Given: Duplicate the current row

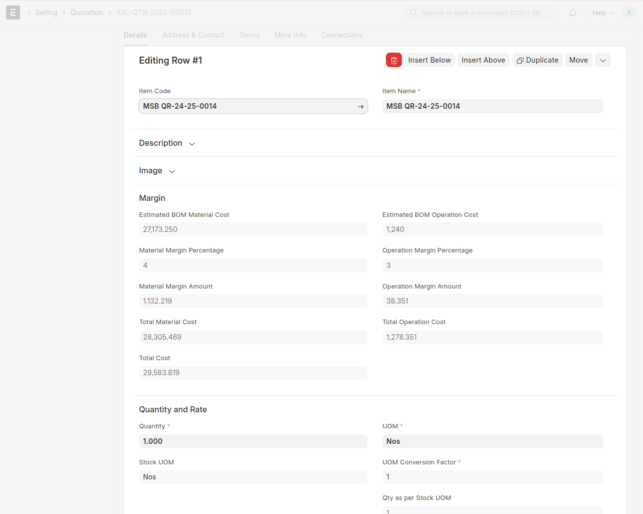Looking at the screenshot, I should tap(537, 60).
